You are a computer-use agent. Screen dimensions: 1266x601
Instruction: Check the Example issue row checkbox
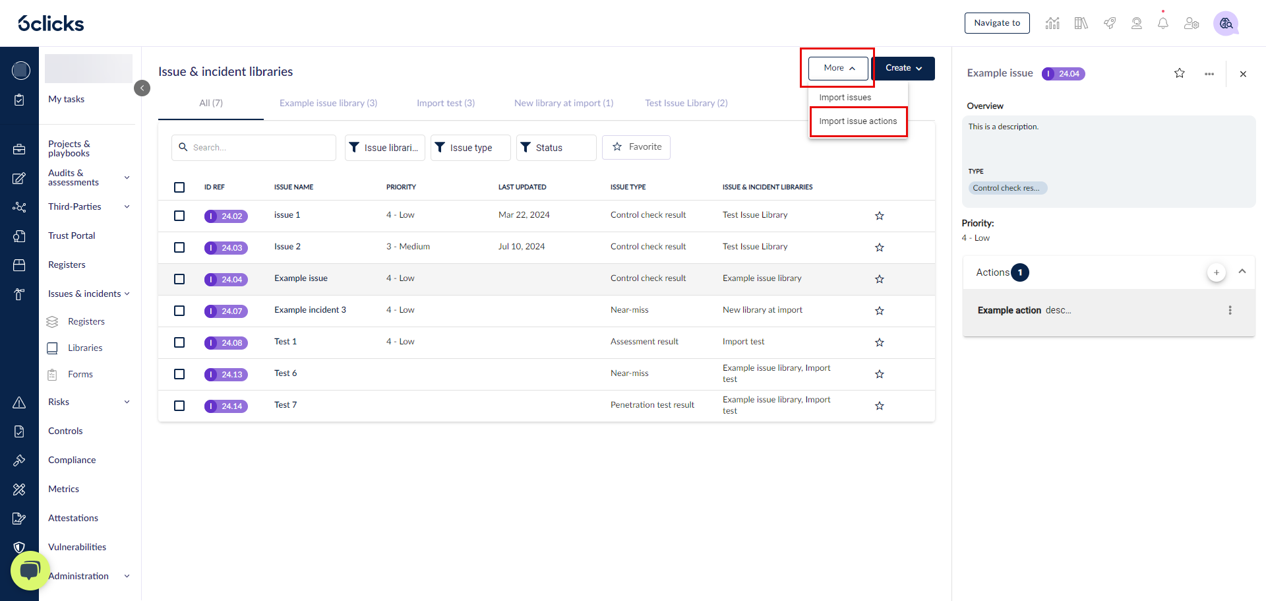coord(179,279)
